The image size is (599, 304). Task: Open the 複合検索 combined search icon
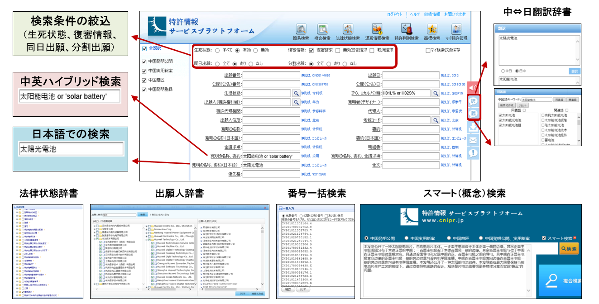click(x=323, y=29)
